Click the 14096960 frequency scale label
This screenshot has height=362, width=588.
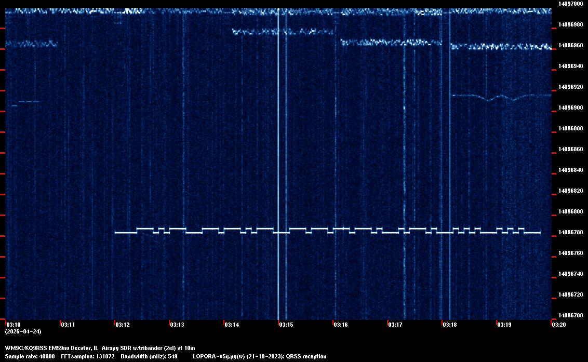point(570,45)
